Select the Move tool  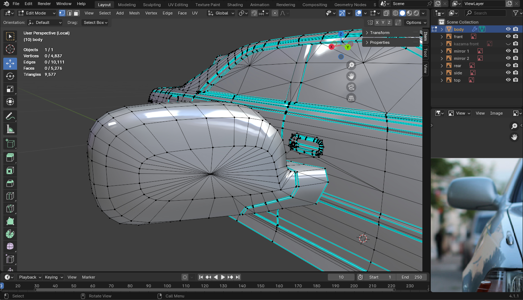pyautogui.click(x=10, y=63)
